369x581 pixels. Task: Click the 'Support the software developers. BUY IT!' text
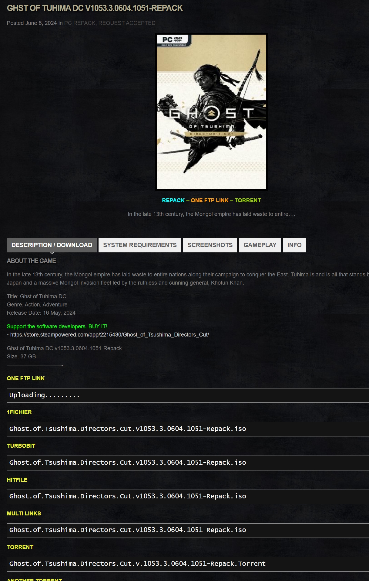57,326
